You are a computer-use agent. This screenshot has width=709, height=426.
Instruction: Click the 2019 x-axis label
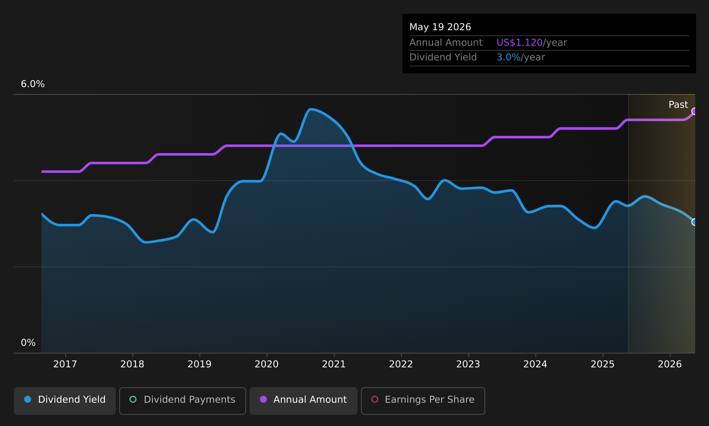pos(199,364)
